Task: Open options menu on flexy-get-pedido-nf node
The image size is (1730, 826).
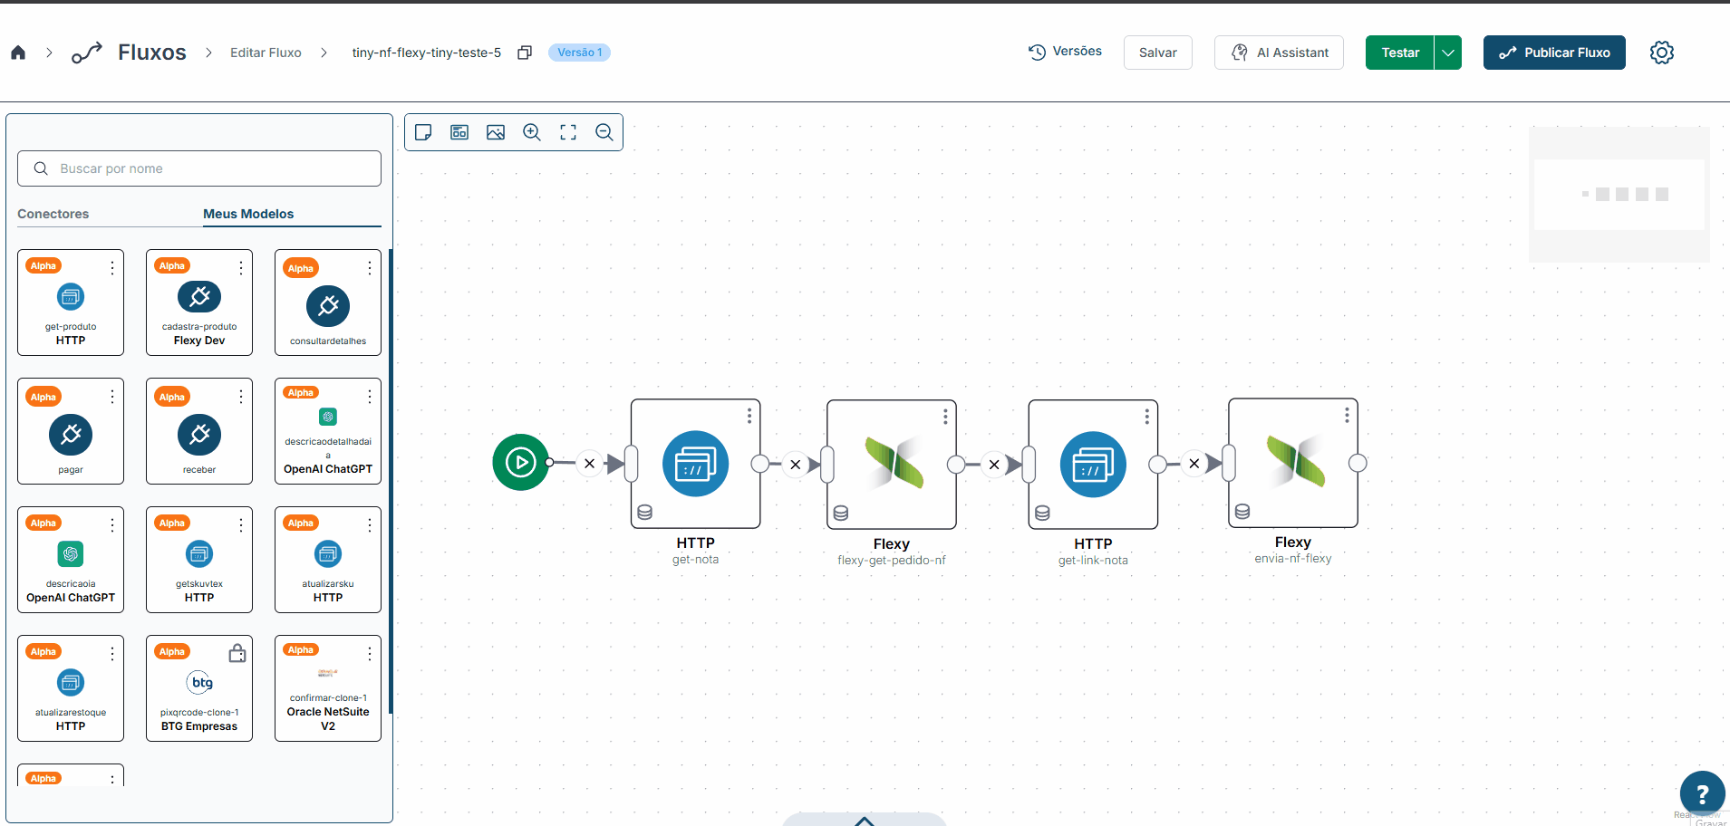Action: click(x=945, y=417)
